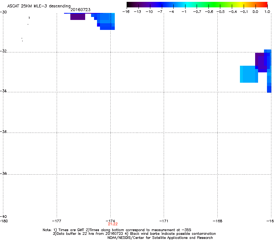Click the "-7" color bar label
The height and width of the screenshot is (240, 274).
pos(160,12)
